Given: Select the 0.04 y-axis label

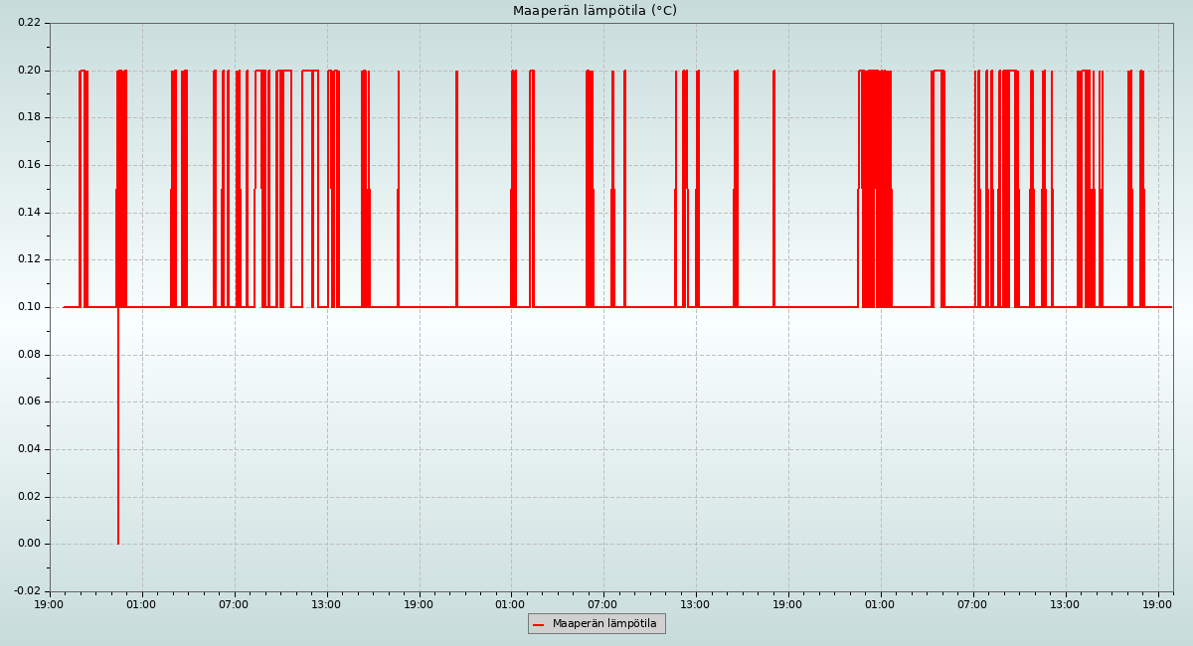Looking at the screenshot, I should (x=29, y=449).
